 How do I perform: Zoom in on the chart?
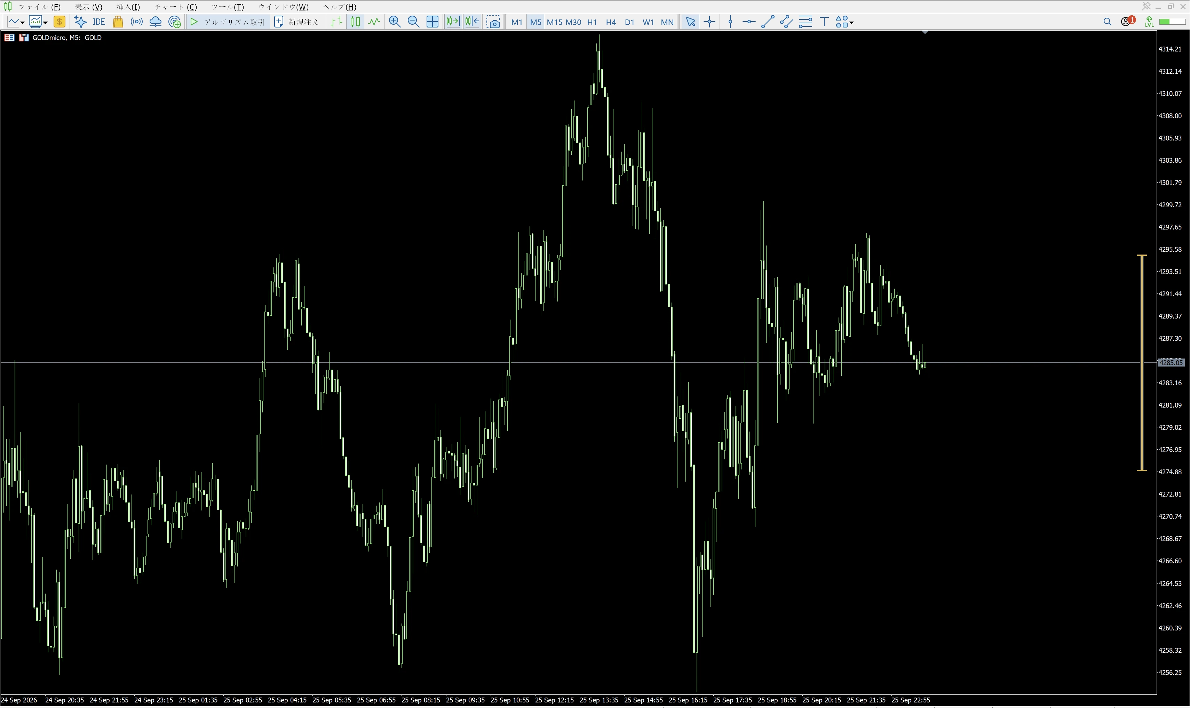pyautogui.click(x=395, y=22)
